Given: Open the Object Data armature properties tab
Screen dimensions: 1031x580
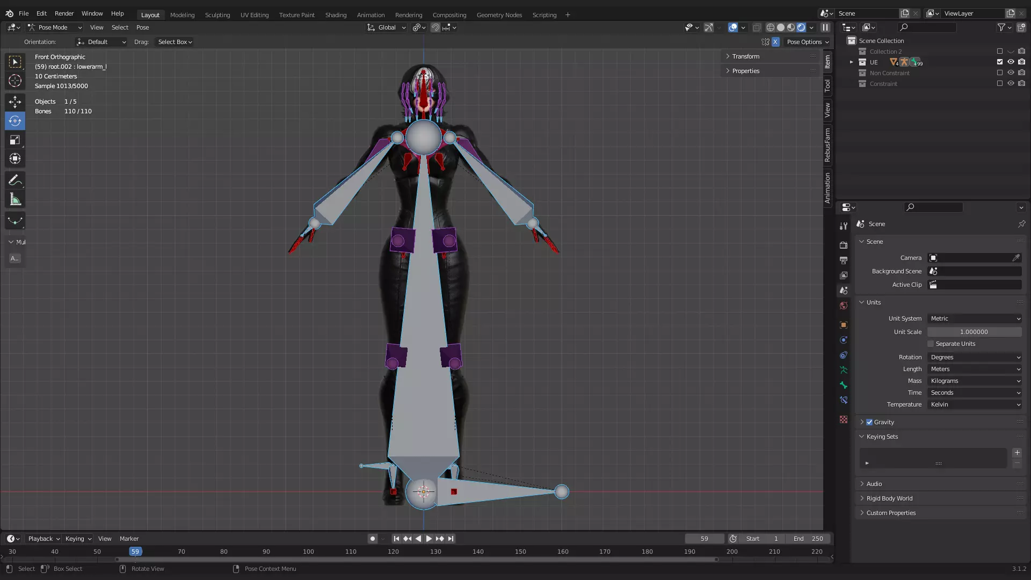Looking at the screenshot, I should tap(844, 370).
